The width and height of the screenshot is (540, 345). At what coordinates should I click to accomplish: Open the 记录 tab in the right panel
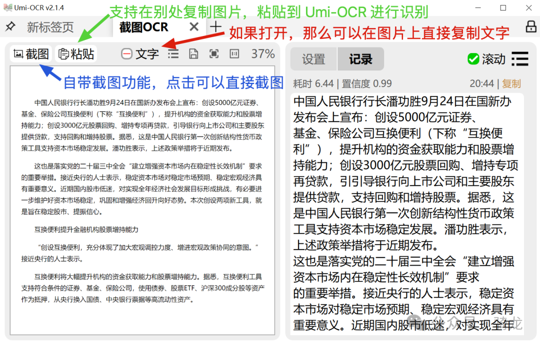click(x=360, y=59)
